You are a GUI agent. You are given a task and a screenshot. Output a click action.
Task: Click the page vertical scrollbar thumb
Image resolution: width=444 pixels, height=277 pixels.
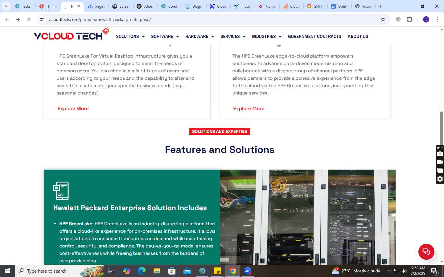pyautogui.click(x=442, y=129)
